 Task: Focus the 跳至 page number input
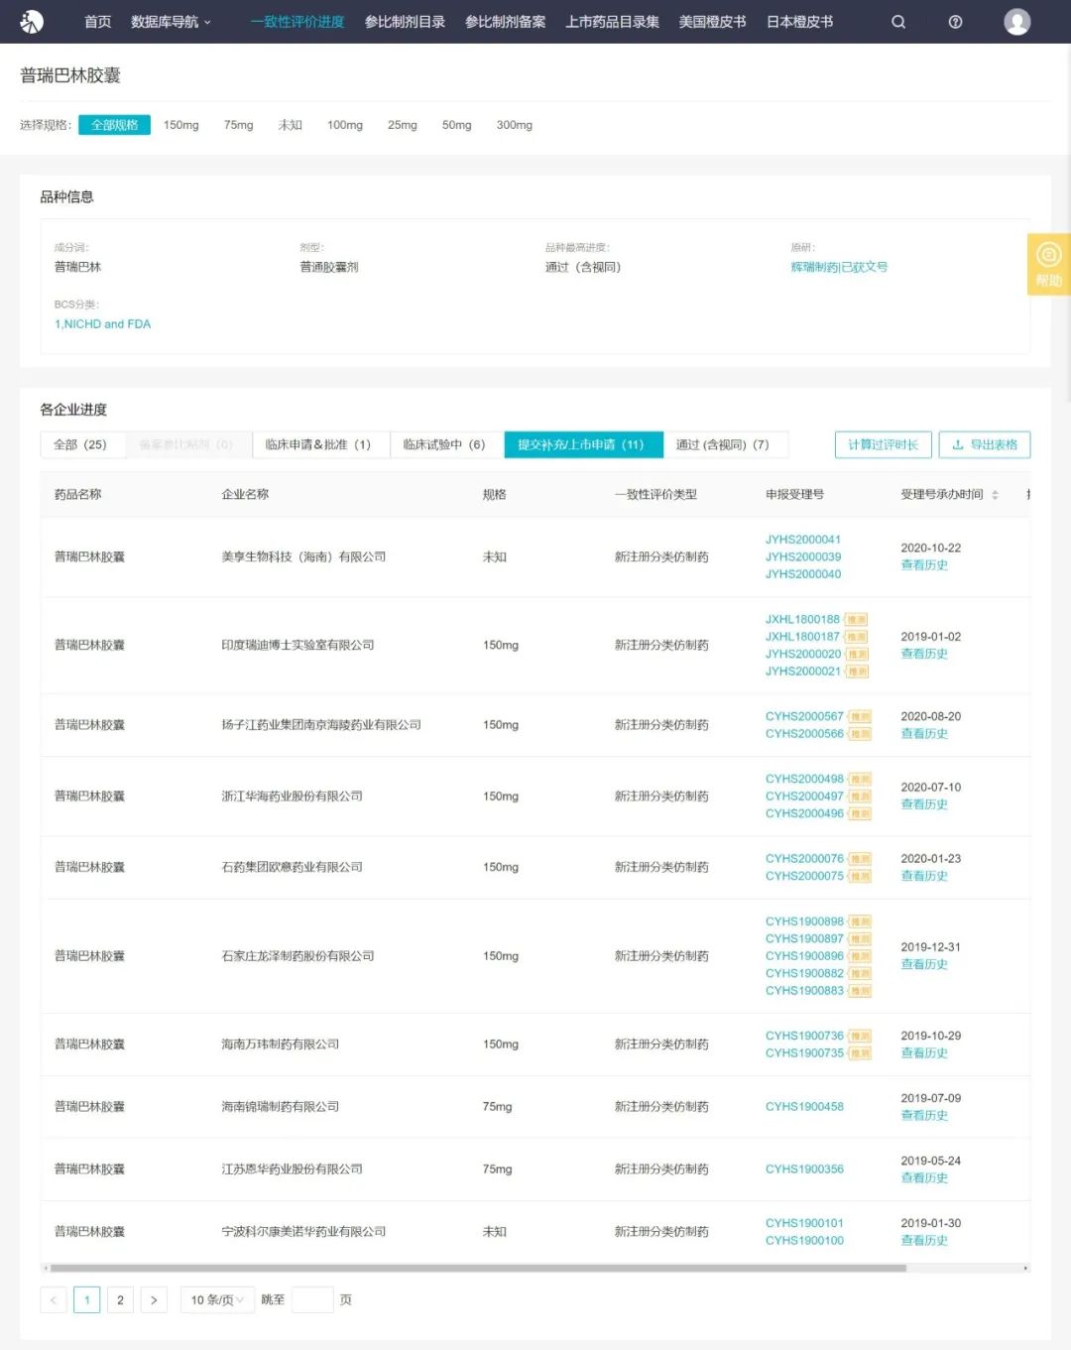[312, 1299]
